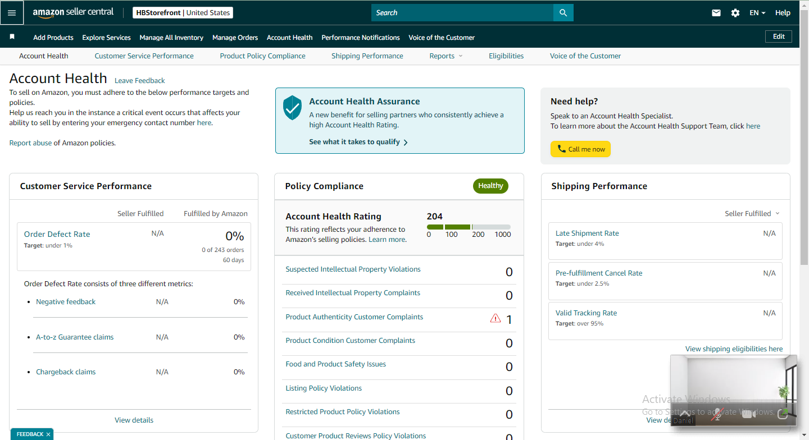This screenshot has width=809, height=440.
Task: Click the Leave Feedback link
Action: [140, 81]
